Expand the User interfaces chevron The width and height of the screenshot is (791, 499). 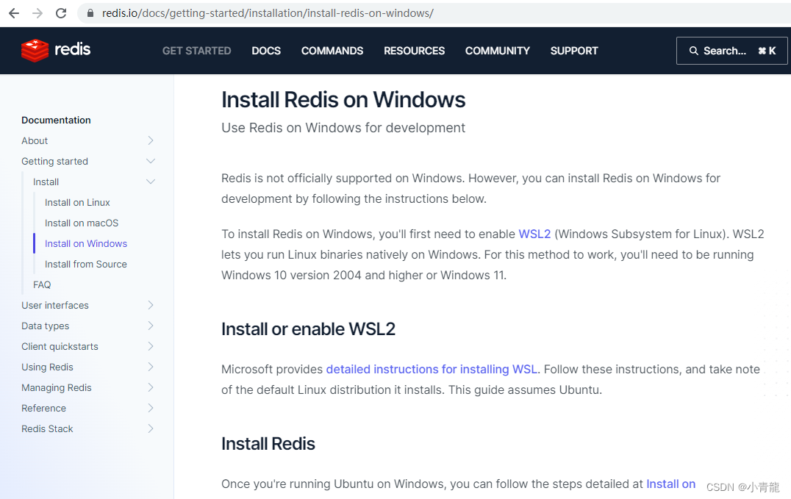(150, 305)
